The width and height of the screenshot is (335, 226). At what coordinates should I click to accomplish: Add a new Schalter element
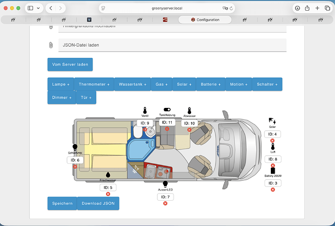click(x=267, y=84)
